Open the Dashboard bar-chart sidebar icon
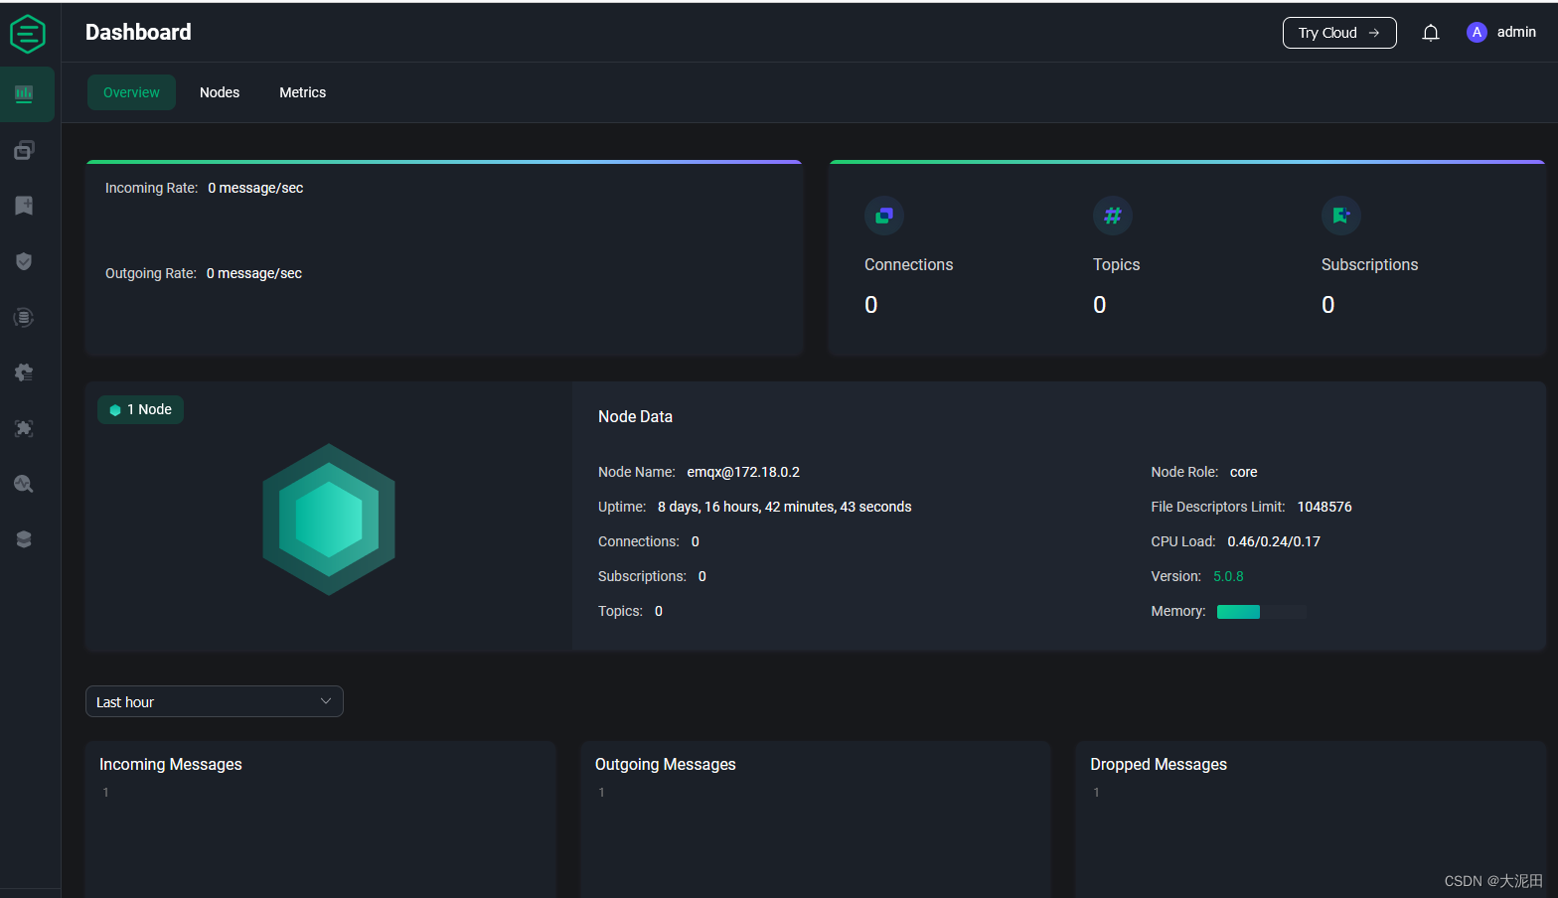The width and height of the screenshot is (1558, 898). click(x=24, y=93)
